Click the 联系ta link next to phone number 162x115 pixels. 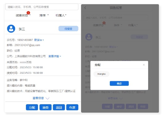(39, 40)
